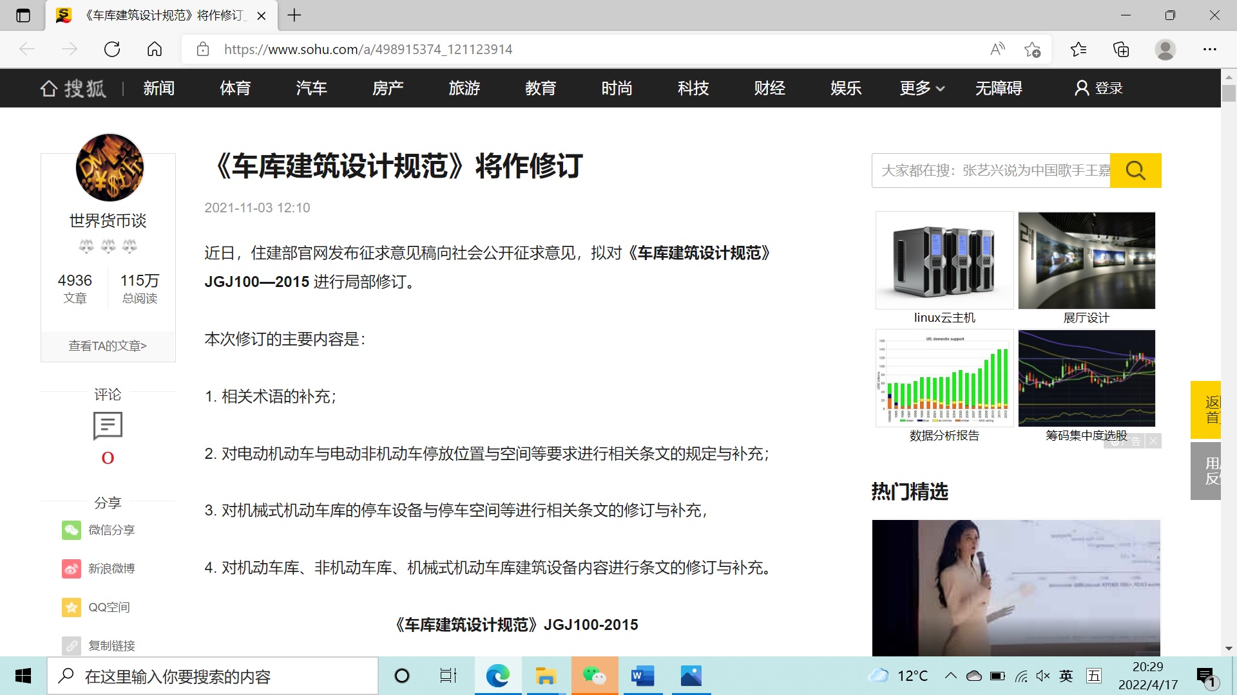Open Favorites list icon
The image size is (1237, 695).
(x=1079, y=50)
